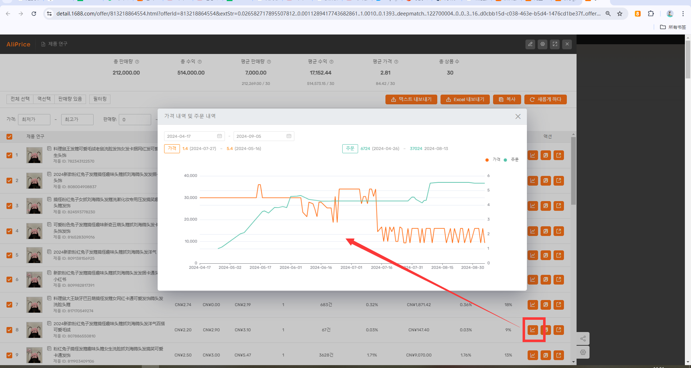
Task: Click the 역선택 tab button
Action: (44, 99)
